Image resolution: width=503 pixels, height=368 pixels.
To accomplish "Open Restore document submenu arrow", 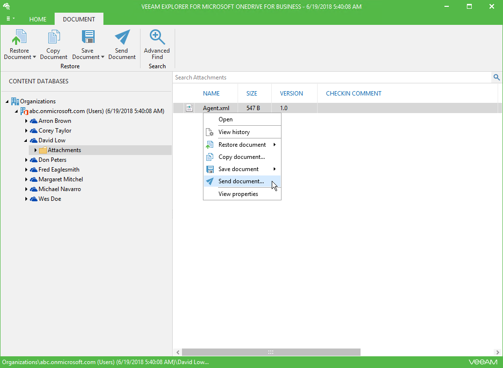I will (x=275, y=145).
